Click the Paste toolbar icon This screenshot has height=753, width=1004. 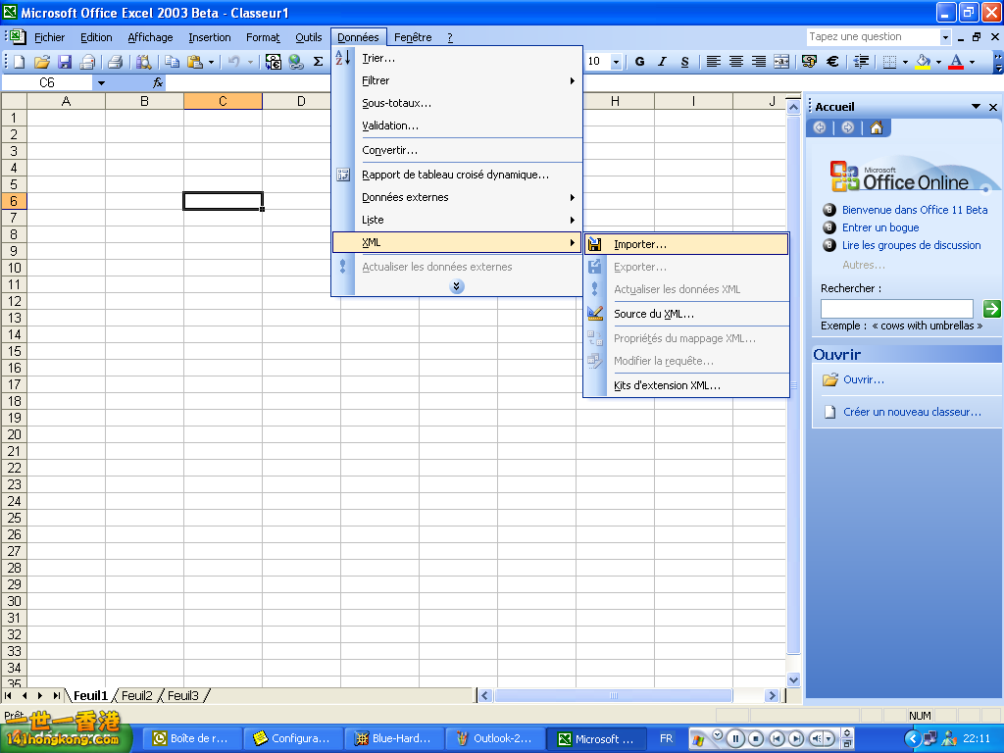(x=195, y=62)
